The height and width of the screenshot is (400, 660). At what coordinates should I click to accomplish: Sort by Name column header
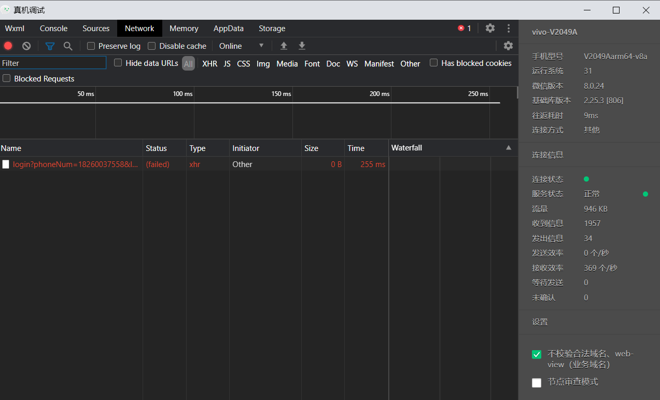click(x=71, y=148)
